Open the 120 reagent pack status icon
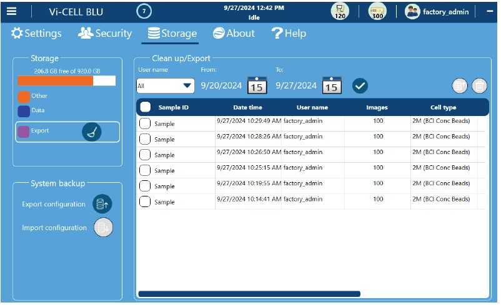Image resolution: width=501 pixels, height=305 pixels. 340,11
